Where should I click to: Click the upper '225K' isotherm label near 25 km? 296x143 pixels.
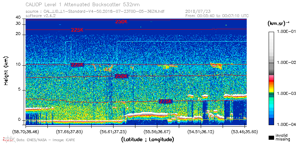coord(77,30)
